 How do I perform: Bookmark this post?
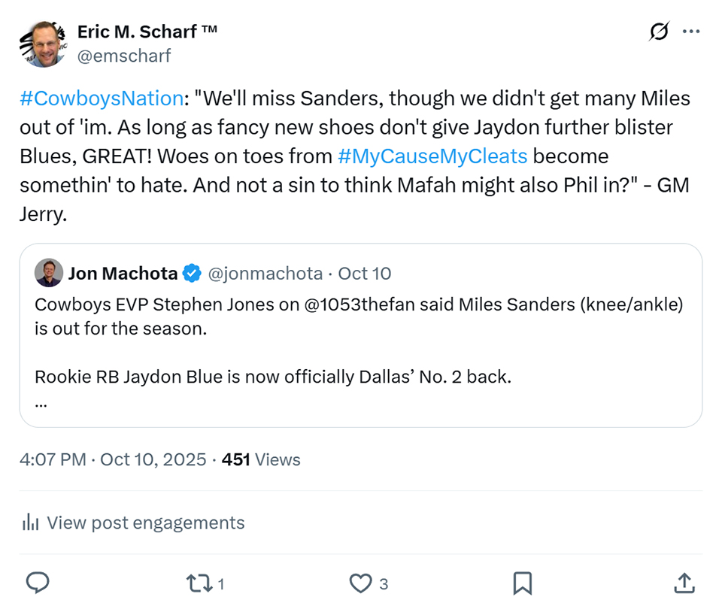click(523, 583)
